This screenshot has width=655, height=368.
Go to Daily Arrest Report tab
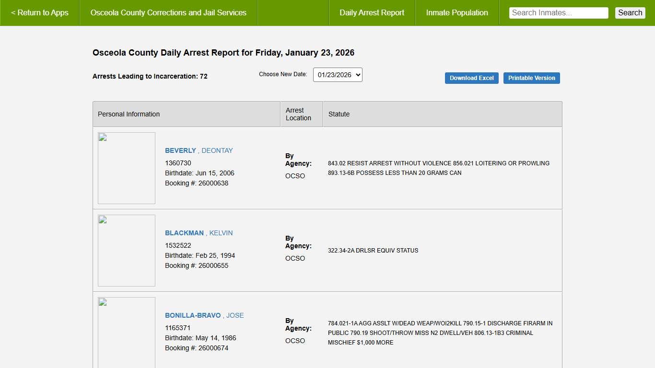coord(372,13)
